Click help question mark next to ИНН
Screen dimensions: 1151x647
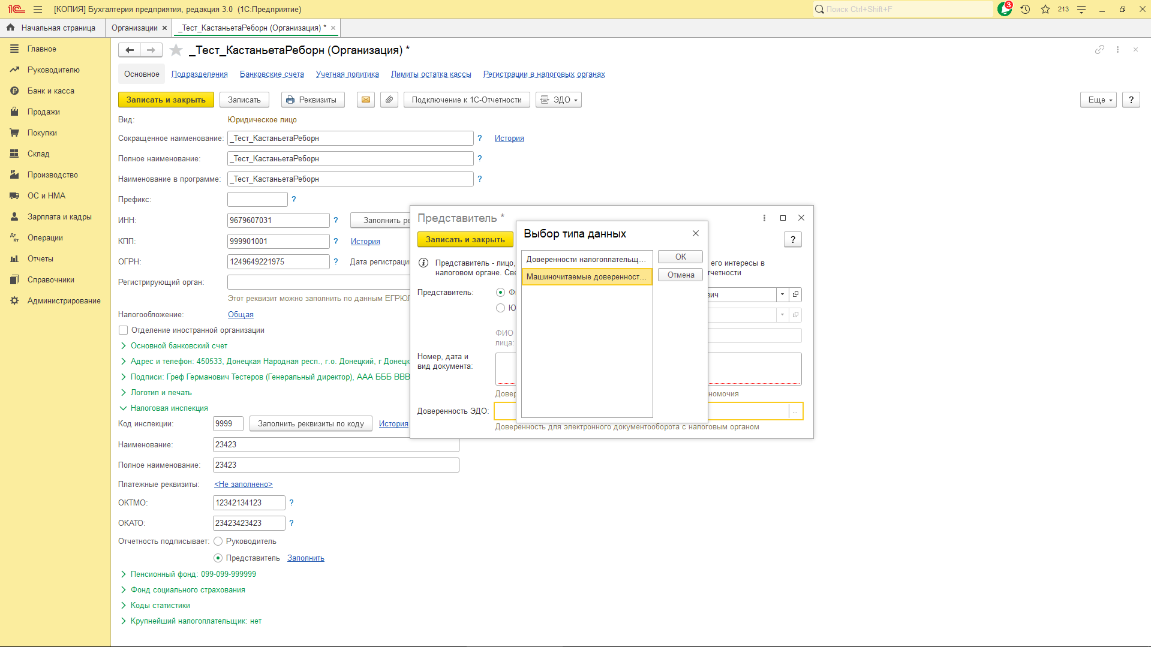336,220
